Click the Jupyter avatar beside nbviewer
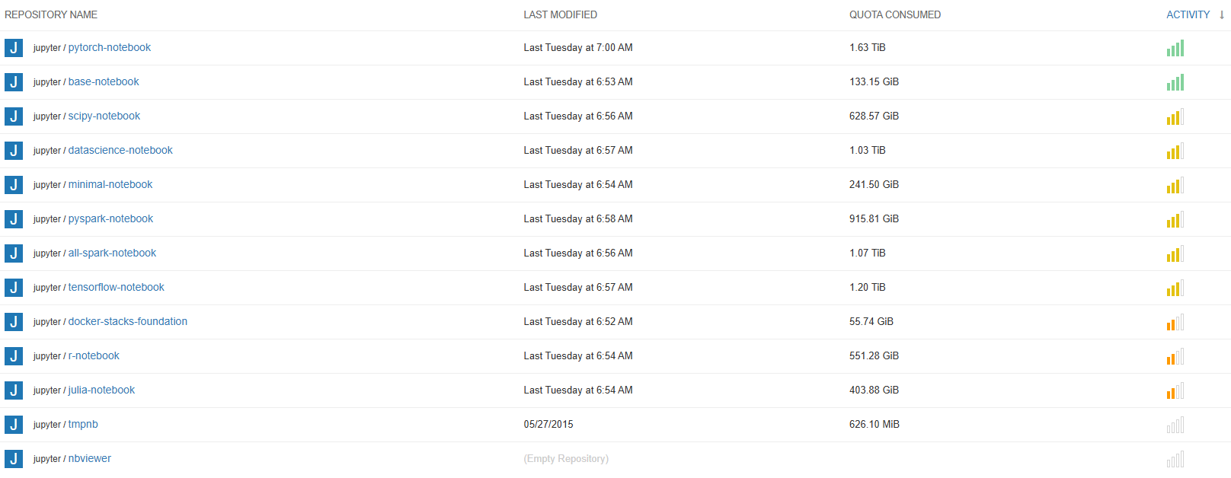 (14, 459)
